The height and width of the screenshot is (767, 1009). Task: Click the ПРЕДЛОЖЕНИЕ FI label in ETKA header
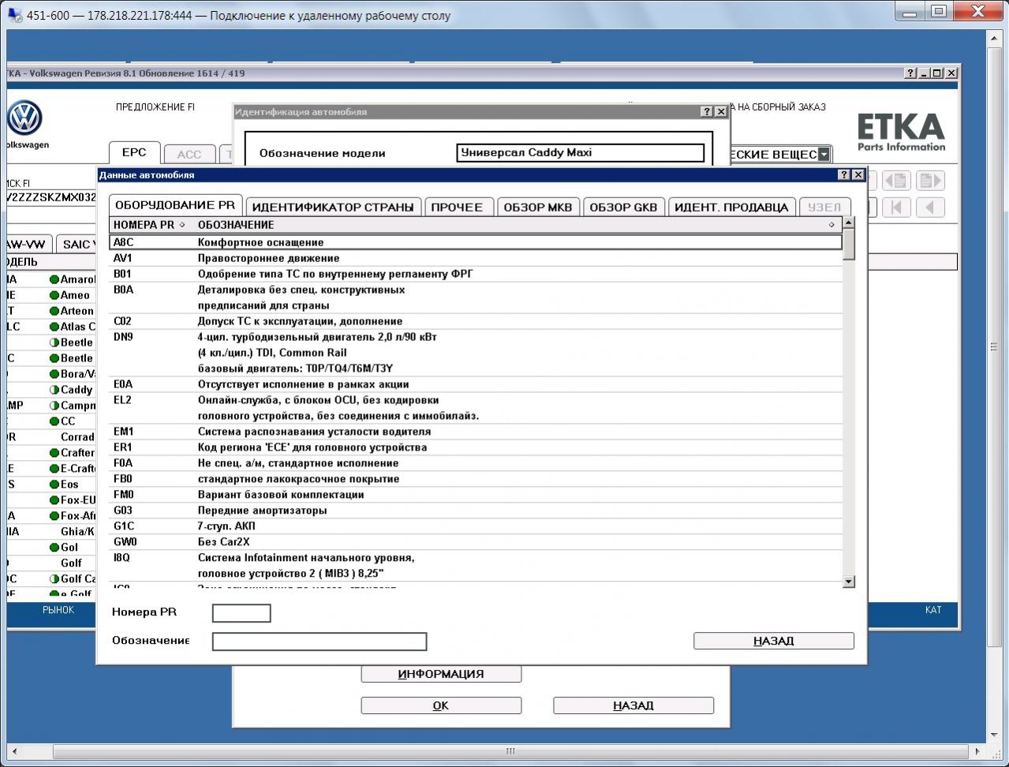tap(155, 107)
